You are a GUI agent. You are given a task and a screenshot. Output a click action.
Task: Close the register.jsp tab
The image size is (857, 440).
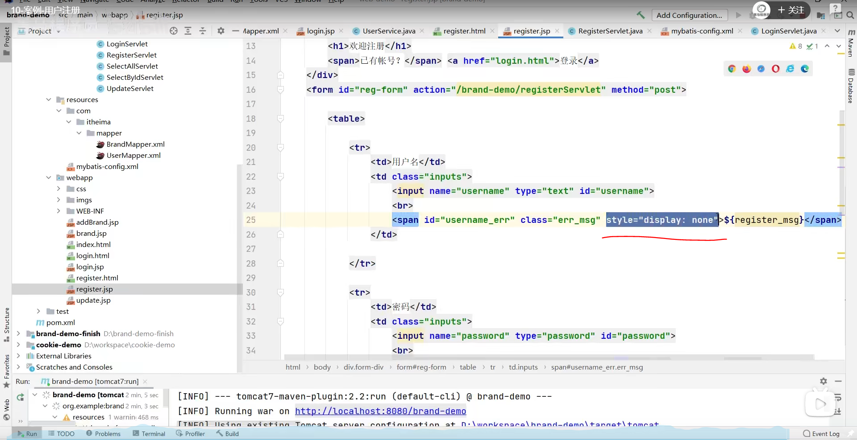(557, 31)
